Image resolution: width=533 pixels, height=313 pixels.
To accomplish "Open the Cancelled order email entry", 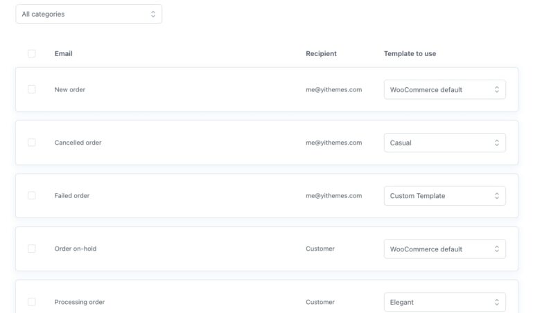I will click(78, 143).
